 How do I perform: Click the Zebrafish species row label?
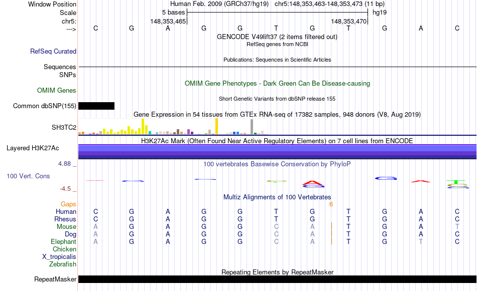point(63,264)
